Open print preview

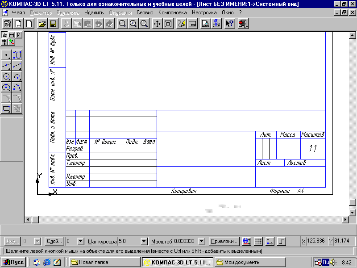point(206,24)
